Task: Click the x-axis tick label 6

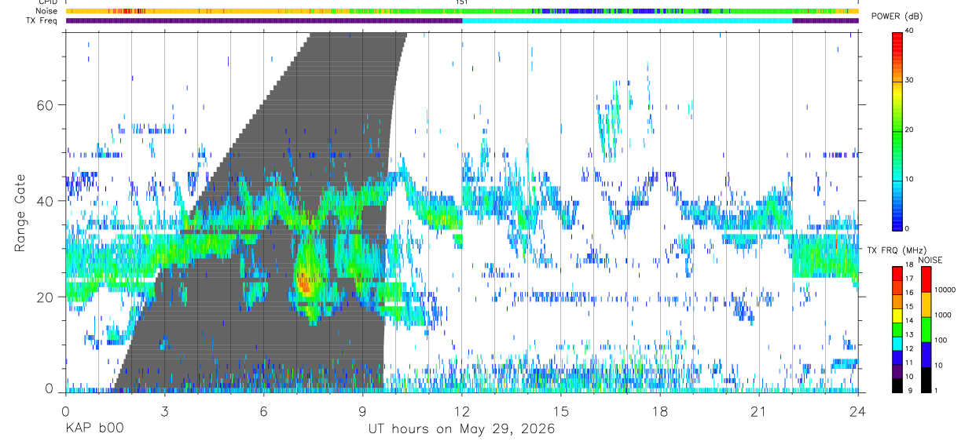Action: (x=264, y=411)
